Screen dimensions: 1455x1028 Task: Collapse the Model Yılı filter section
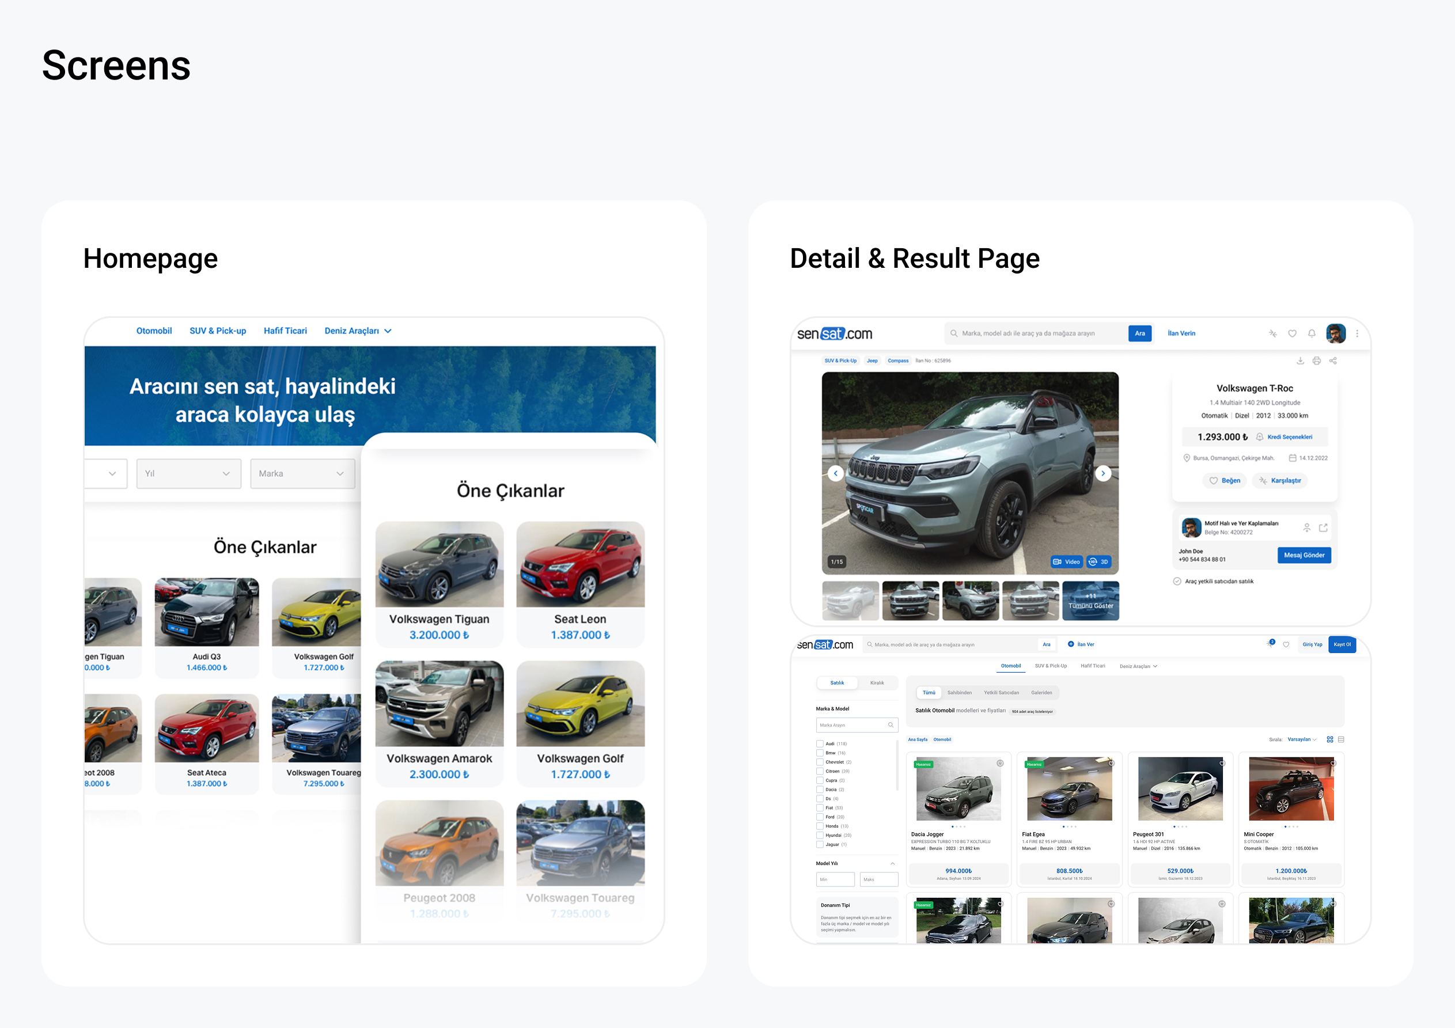point(892,863)
